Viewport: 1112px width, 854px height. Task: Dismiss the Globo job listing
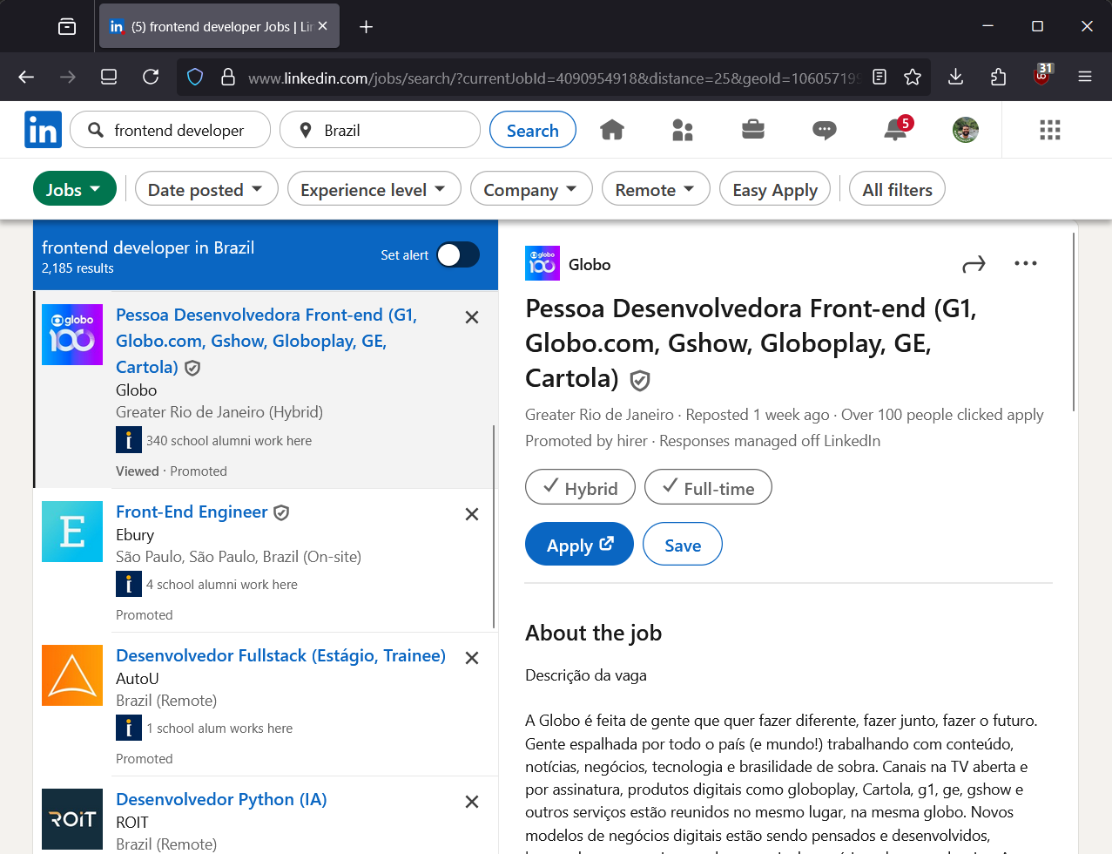[x=472, y=317]
